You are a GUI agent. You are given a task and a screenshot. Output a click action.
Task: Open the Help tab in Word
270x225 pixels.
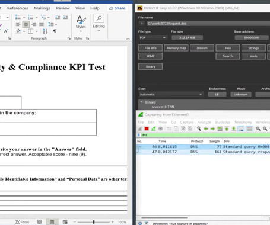coord(95,8)
